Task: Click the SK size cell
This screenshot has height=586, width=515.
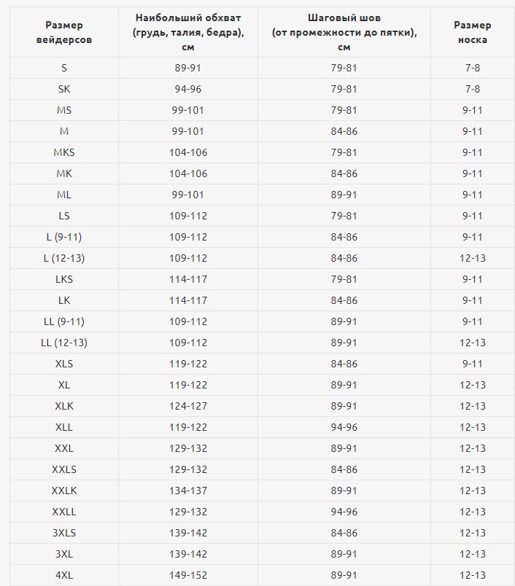Action: pos(64,89)
